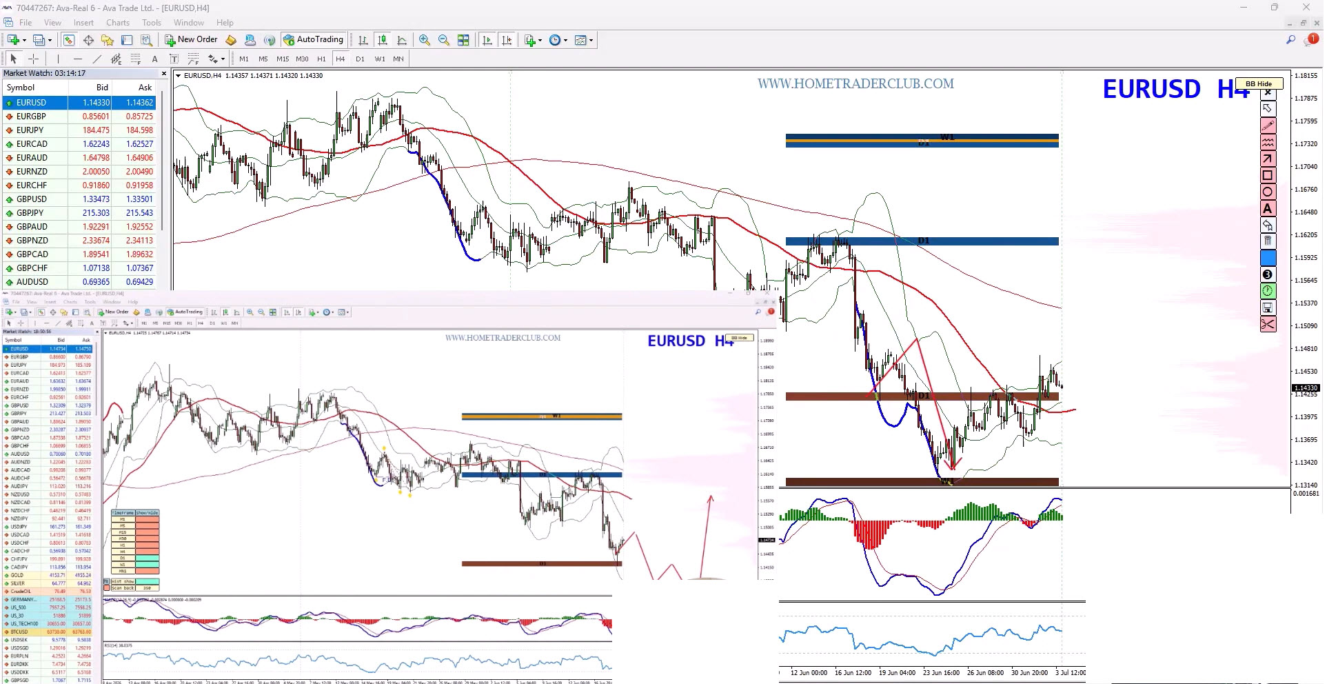
Task: Toggle chart shift from right border
Action: click(x=507, y=40)
